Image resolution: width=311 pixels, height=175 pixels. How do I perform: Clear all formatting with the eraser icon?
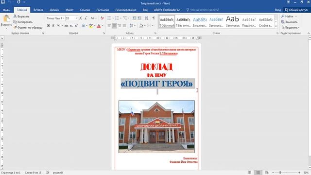click(x=102, y=18)
